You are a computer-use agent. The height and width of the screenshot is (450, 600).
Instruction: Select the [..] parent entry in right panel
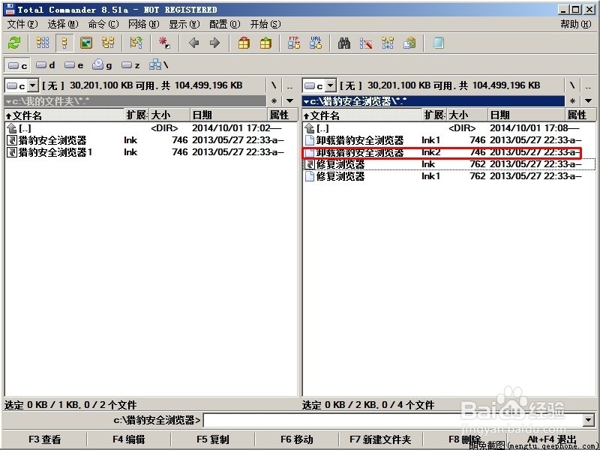(448, 127)
